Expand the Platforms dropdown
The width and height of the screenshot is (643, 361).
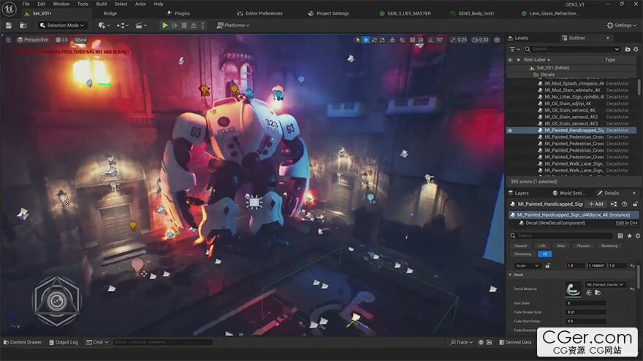[233, 26]
